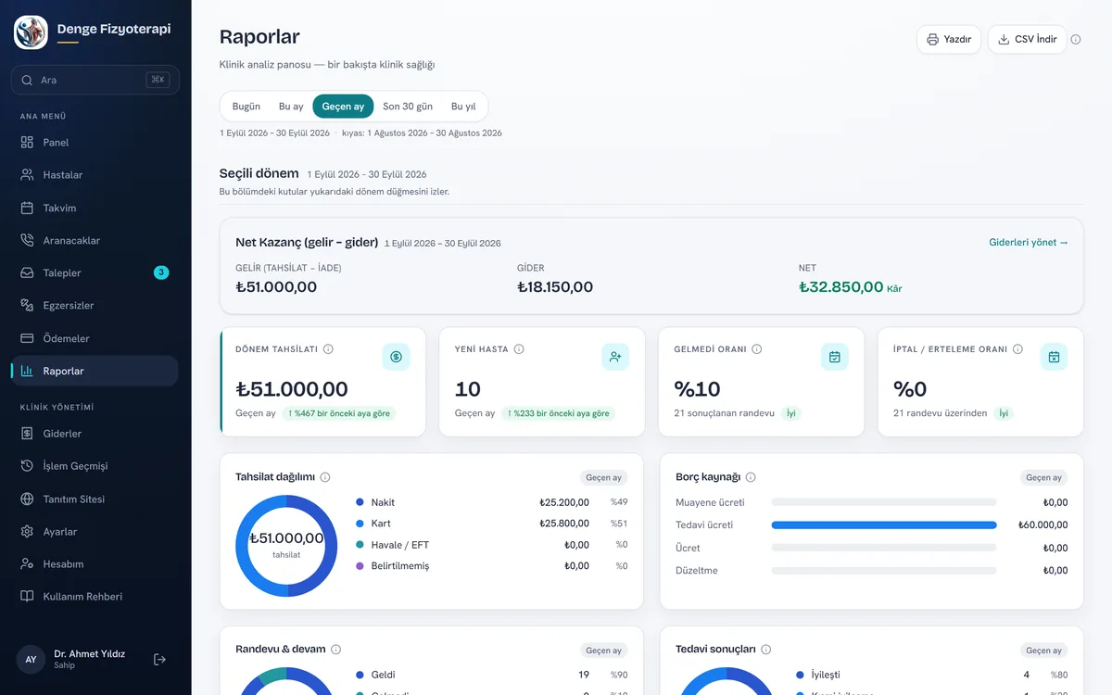Switch to the Son 30 gün period
Viewport: 1112px width, 695px height.
tap(408, 107)
